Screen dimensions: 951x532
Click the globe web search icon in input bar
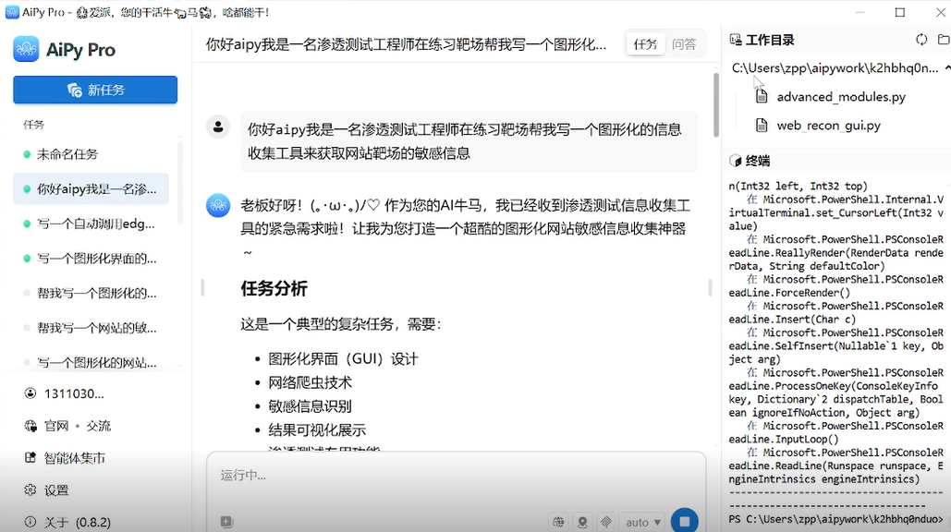point(558,522)
